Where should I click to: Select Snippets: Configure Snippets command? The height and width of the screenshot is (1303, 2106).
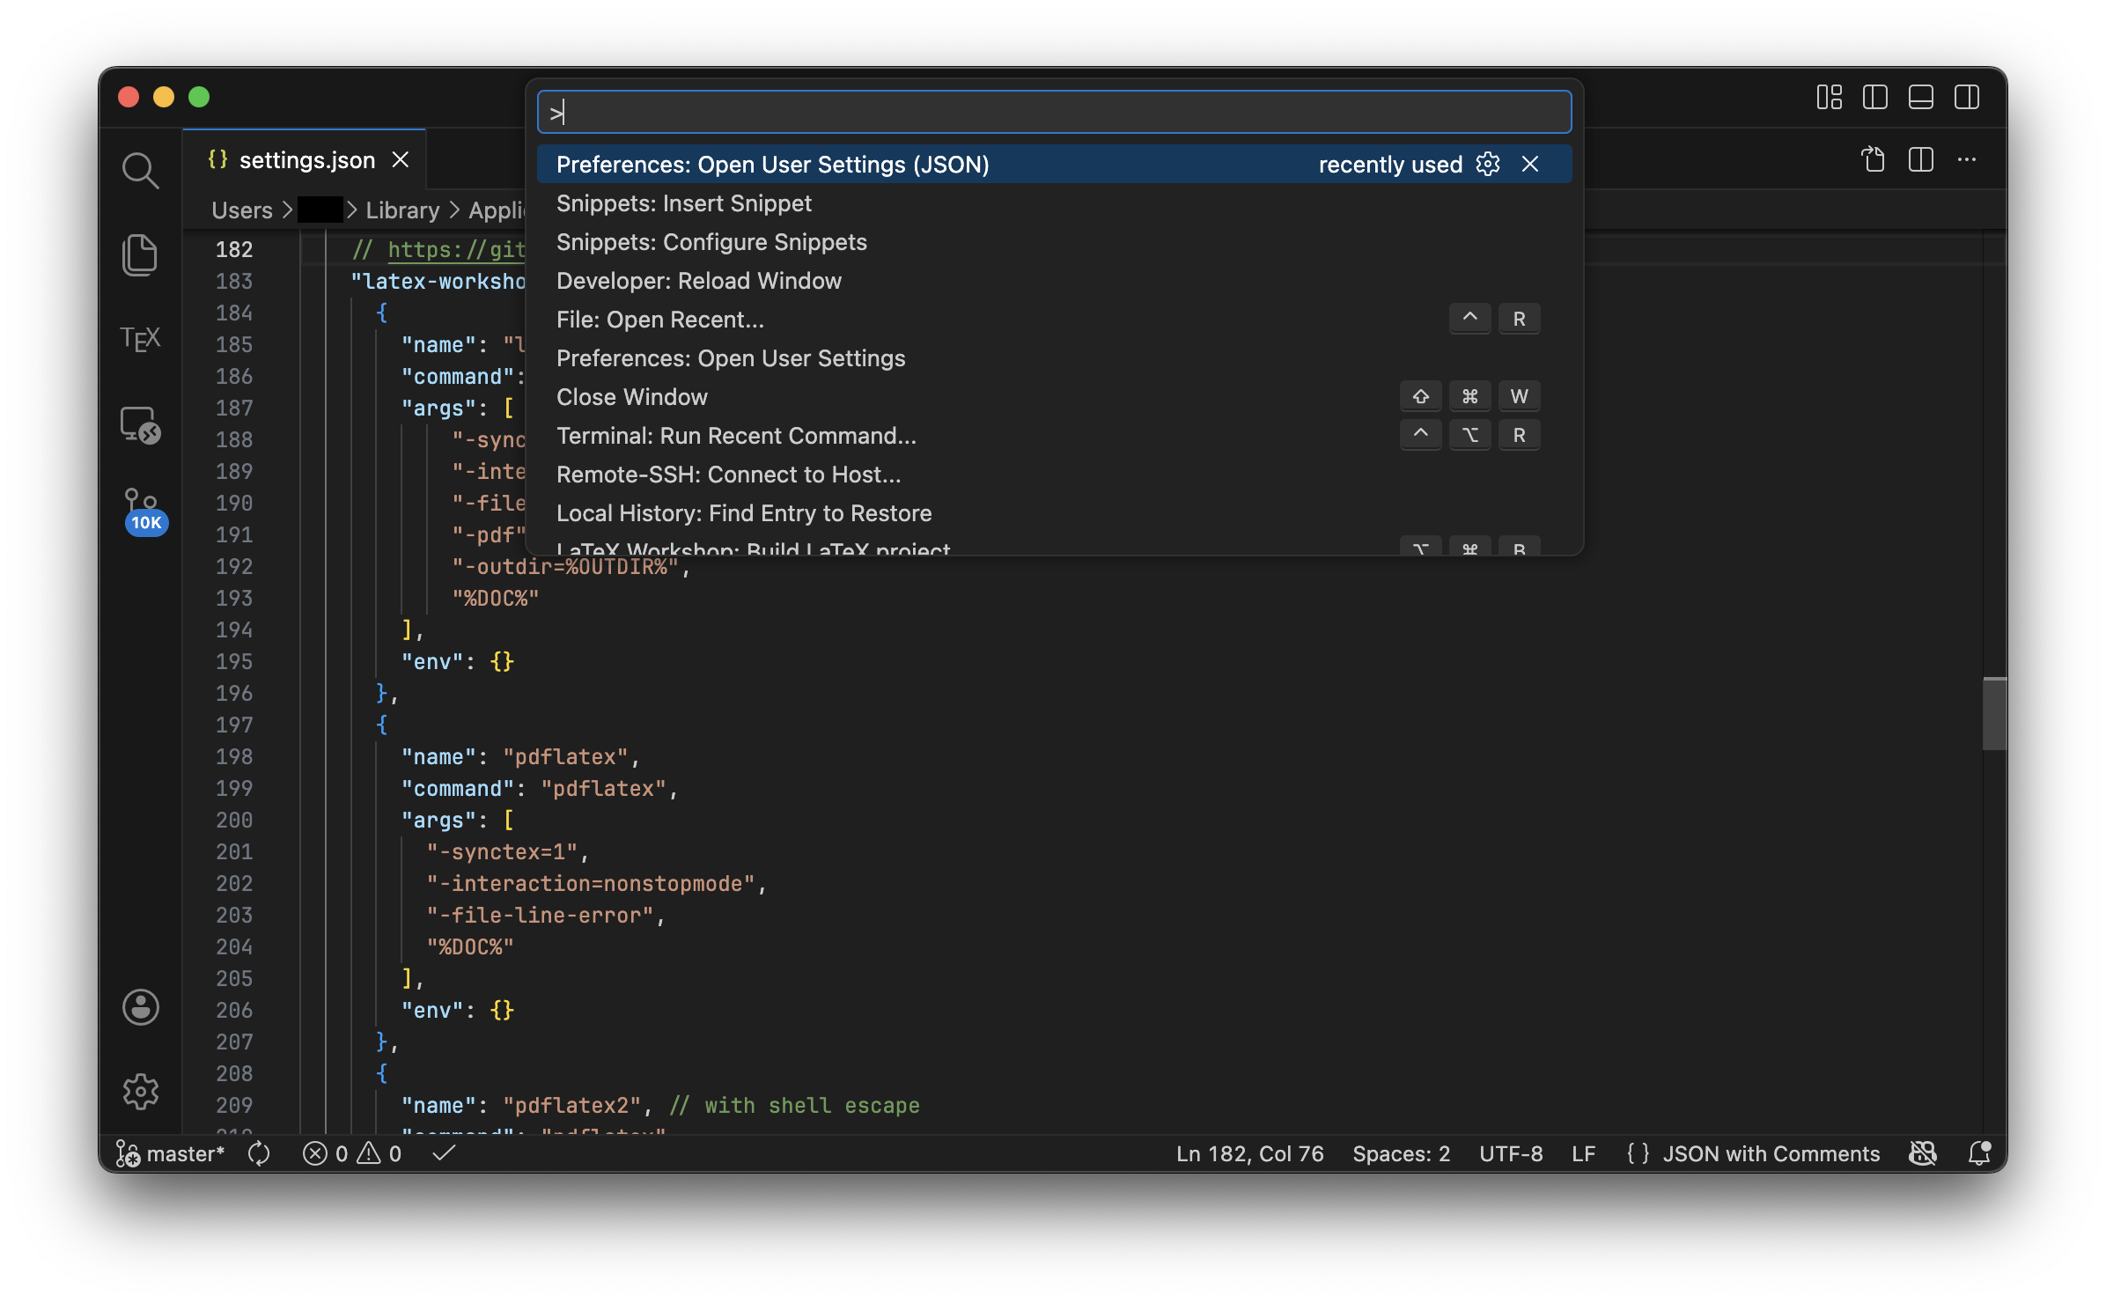pyautogui.click(x=711, y=242)
